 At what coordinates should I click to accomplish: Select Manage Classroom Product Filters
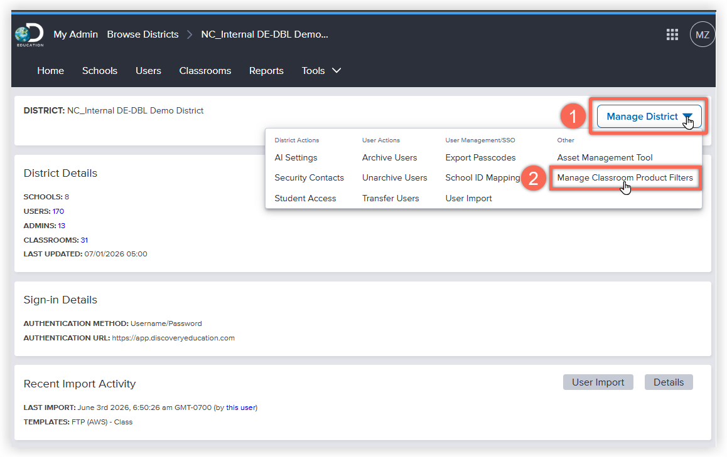(x=625, y=178)
